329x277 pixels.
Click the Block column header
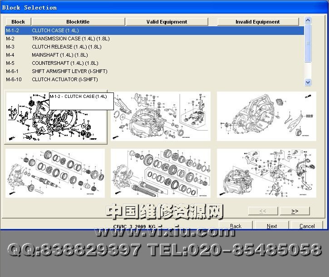click(x=18, y=22)
